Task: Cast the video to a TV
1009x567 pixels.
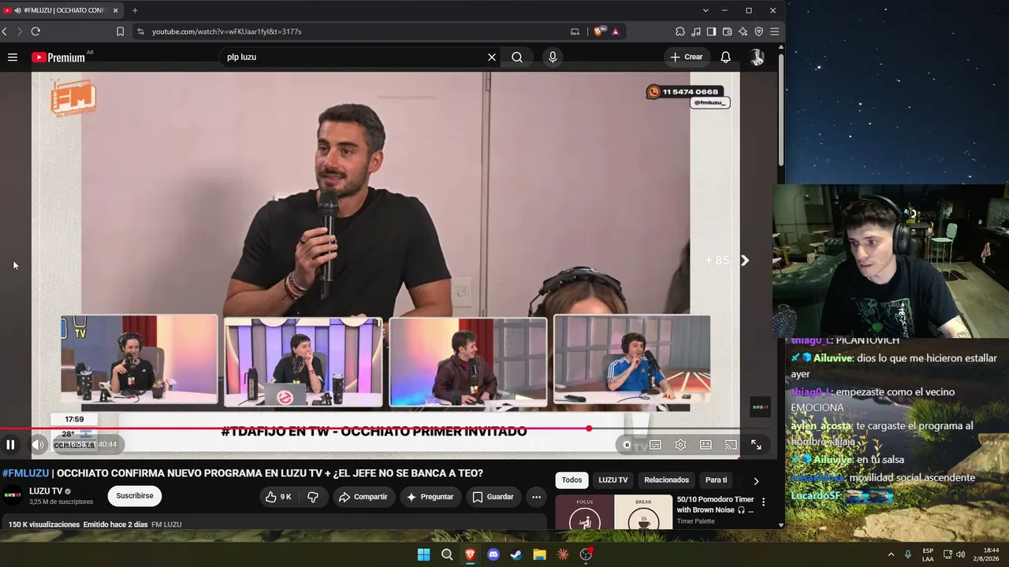Action: pos(731,445)
